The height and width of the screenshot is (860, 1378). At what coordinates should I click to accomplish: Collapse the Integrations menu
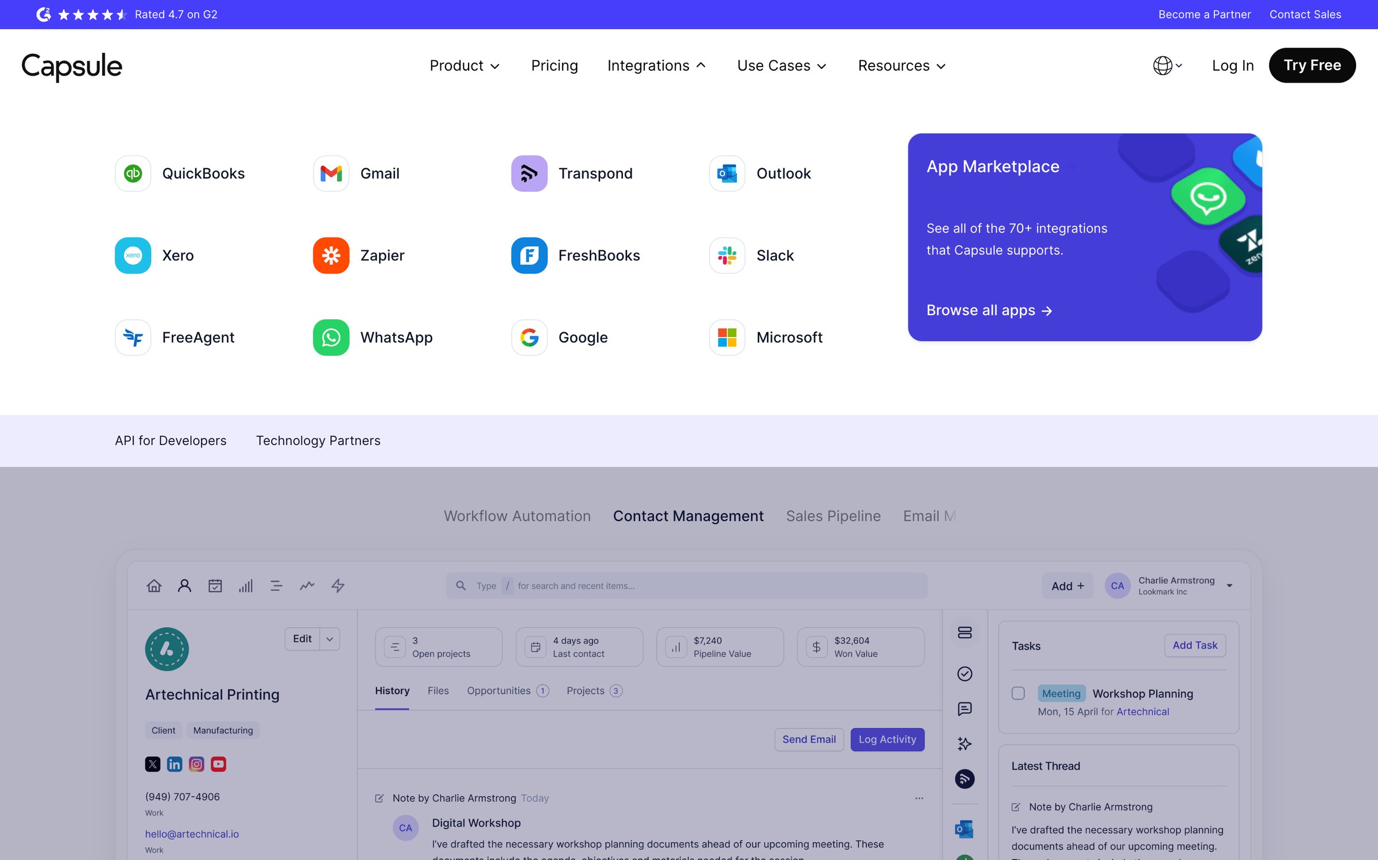click(x=657, y=65)
